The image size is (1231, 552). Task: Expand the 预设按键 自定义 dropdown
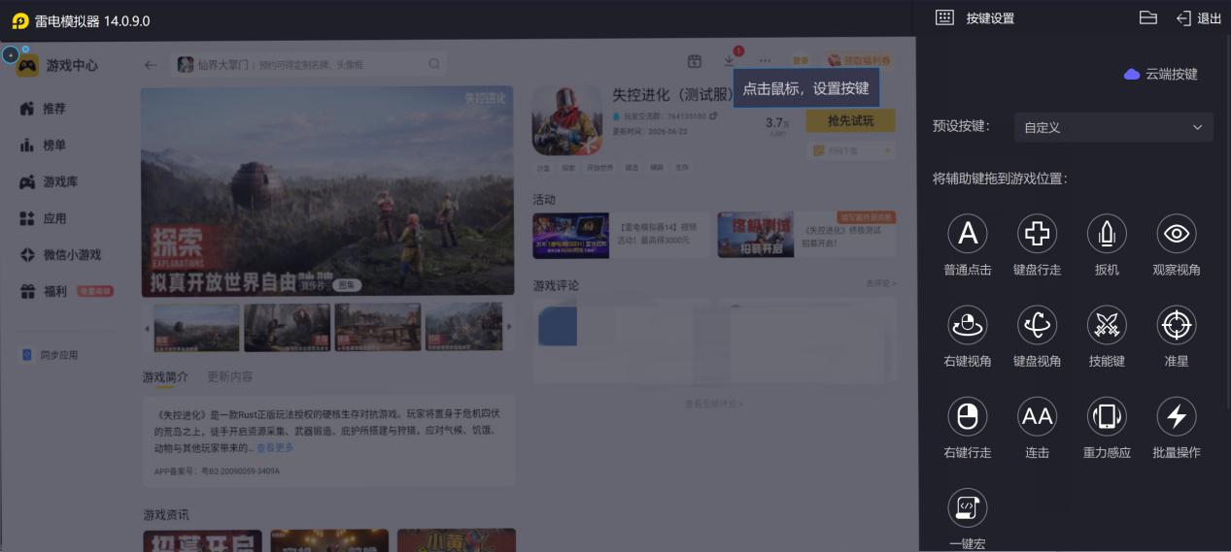[1113, 127]
